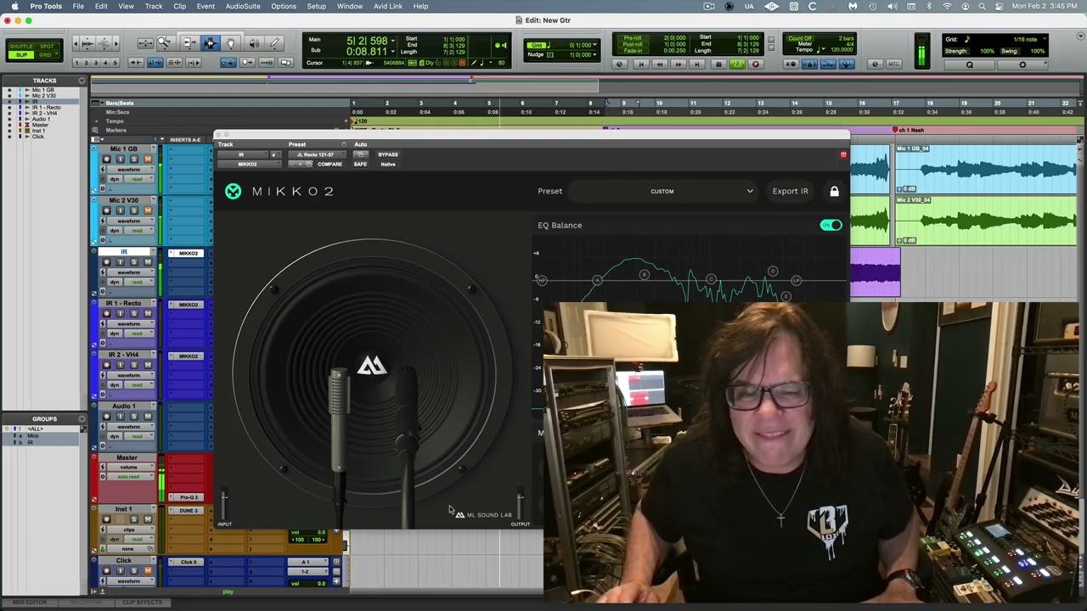Select the Zoomer tool
This screenshot has height=611, width=1087.
pos(165,42)
